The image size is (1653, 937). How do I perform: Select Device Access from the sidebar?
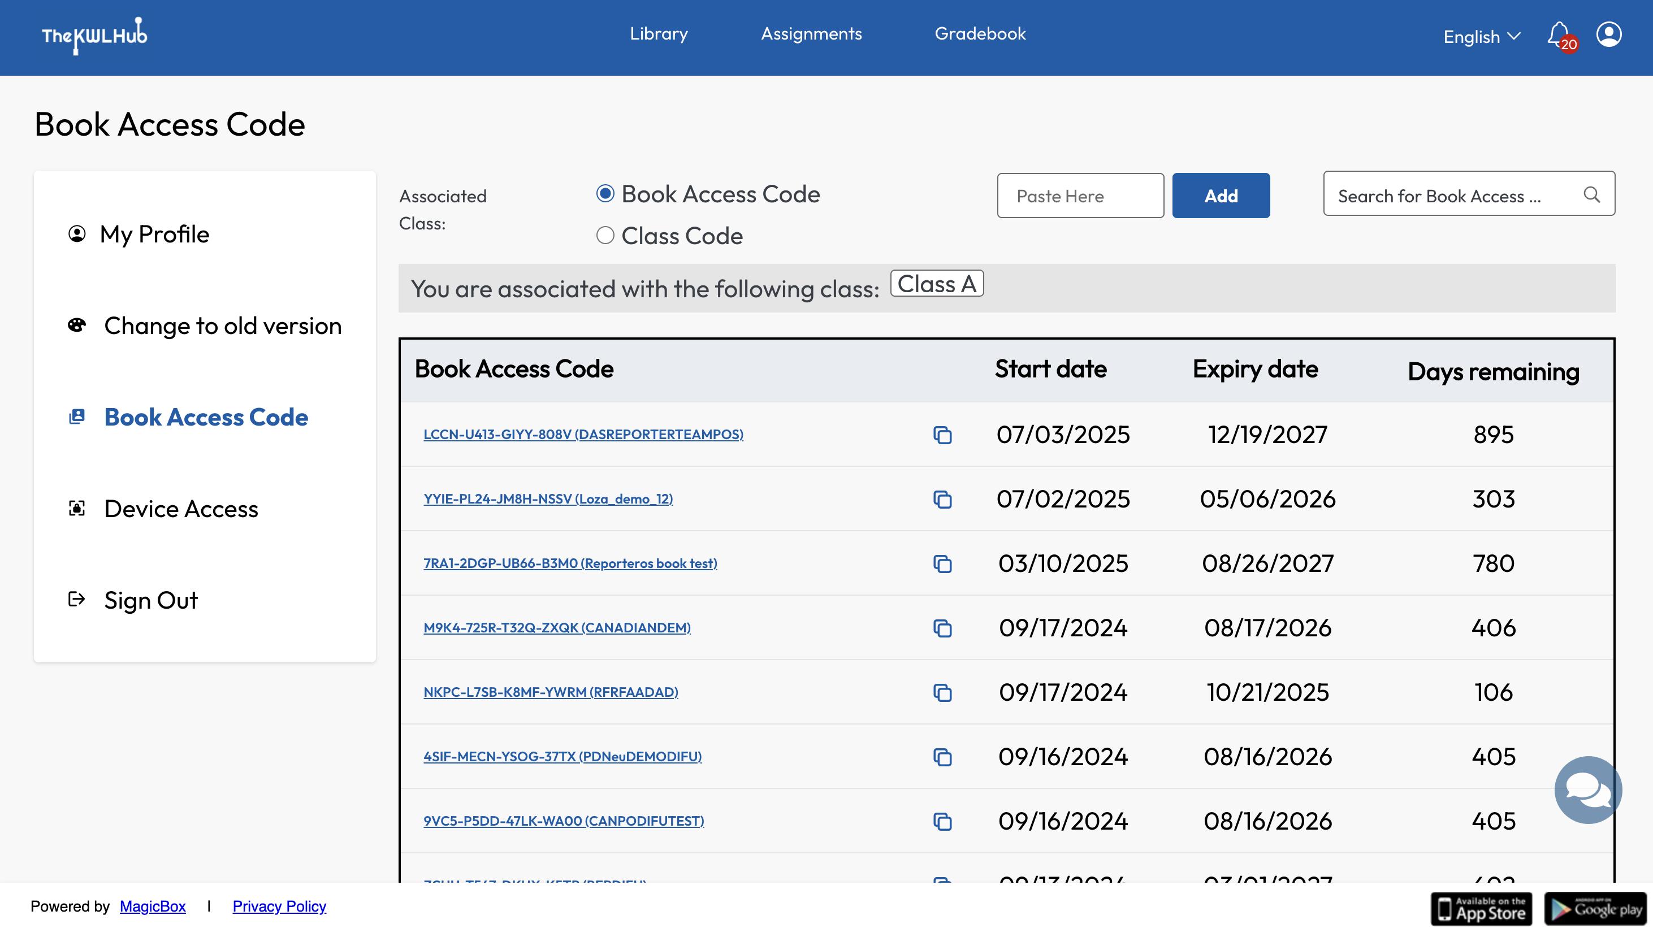(x=181, y=509)
